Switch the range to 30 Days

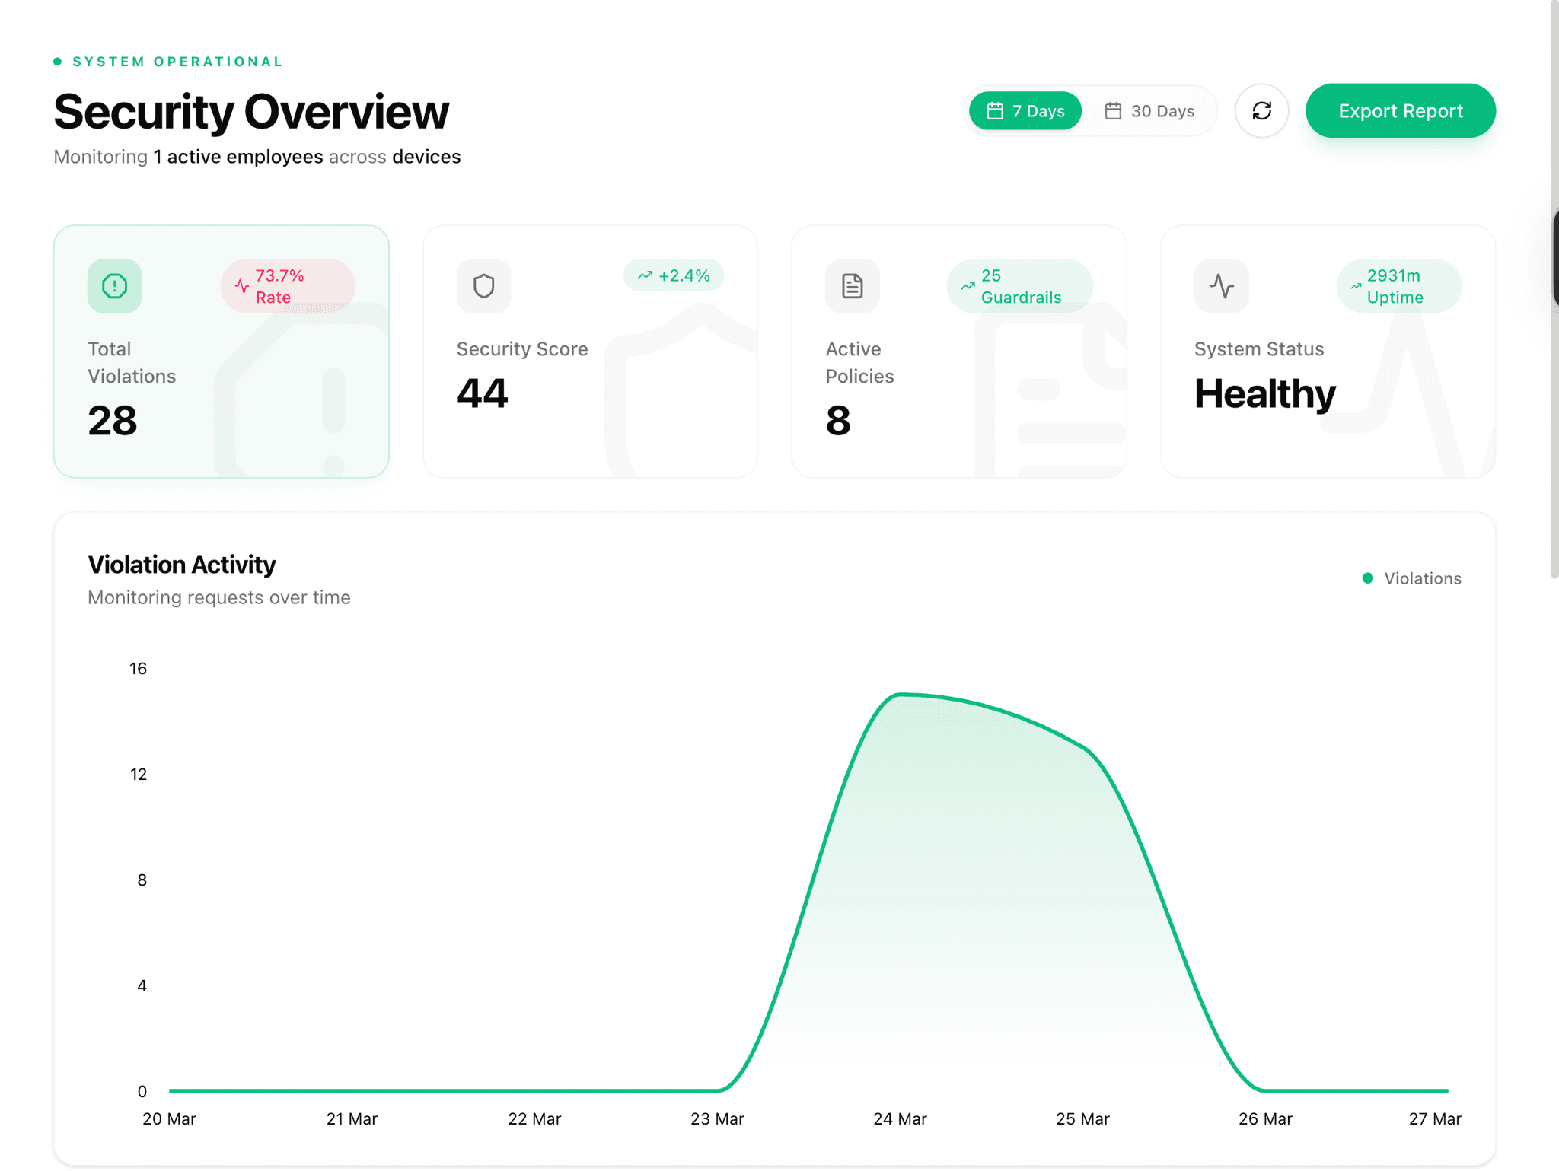[x=1149, y=111]
